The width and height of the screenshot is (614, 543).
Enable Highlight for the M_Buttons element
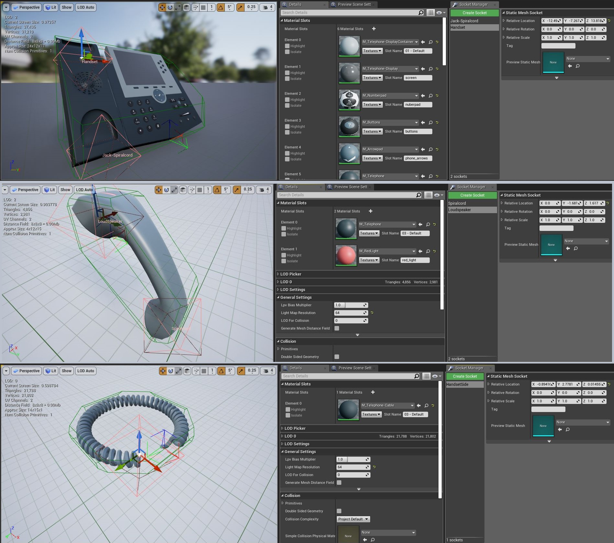287,126
